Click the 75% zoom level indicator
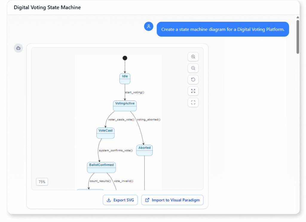Screen dimensions: 306x222 [x=42, y=182]
